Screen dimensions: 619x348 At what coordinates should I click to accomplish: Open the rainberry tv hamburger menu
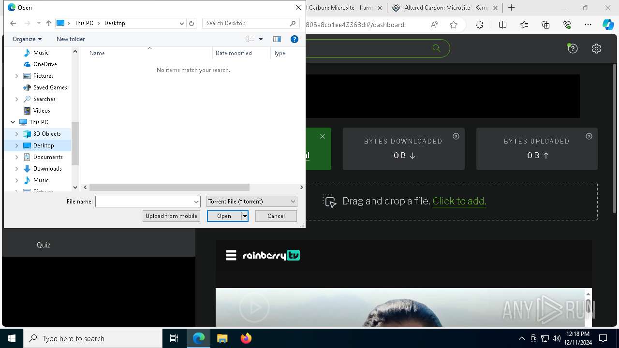[x=231, y=255]
